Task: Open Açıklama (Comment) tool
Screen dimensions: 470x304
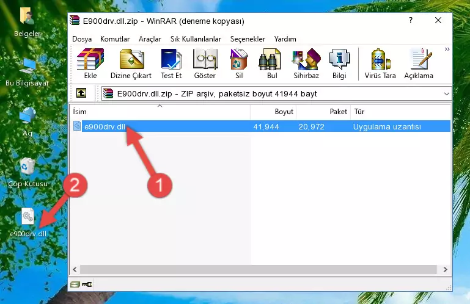Action: 419,64
